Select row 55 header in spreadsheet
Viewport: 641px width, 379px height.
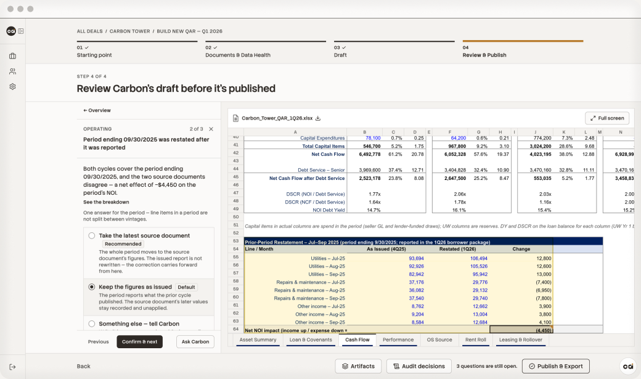(x=236, y=257)
